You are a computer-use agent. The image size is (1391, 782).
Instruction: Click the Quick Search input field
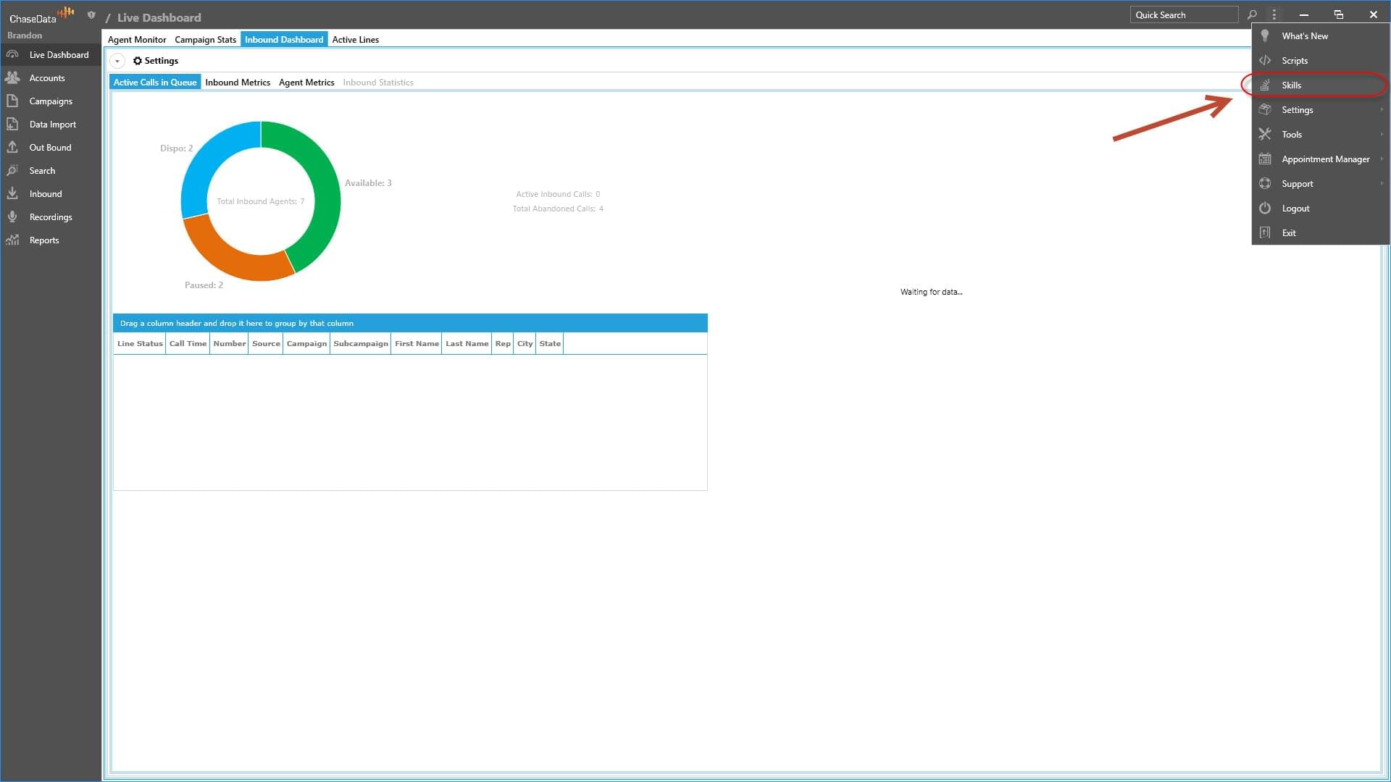1183,14
